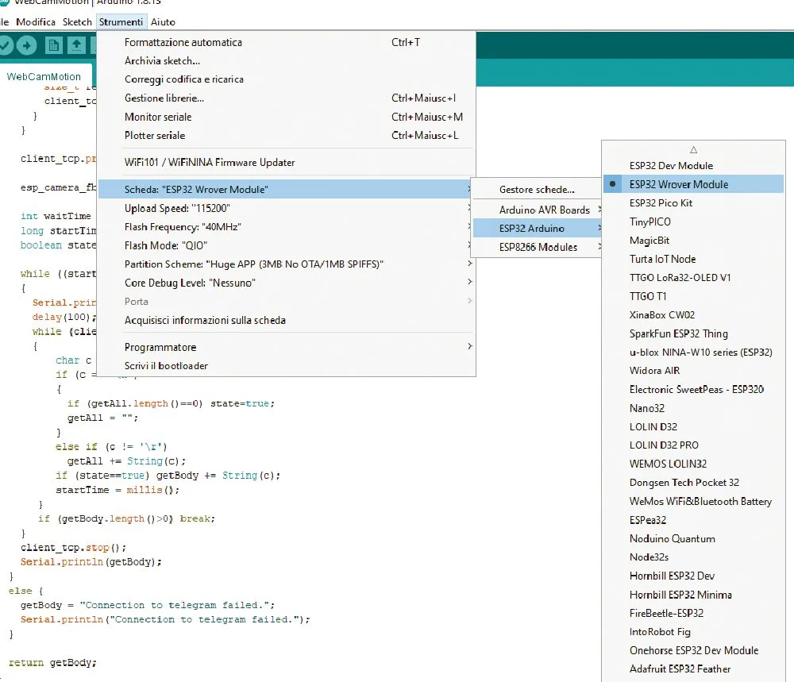Select Hornbill ESP32 Dev board
The image size is (794, 682).
[x=693, y=576]
